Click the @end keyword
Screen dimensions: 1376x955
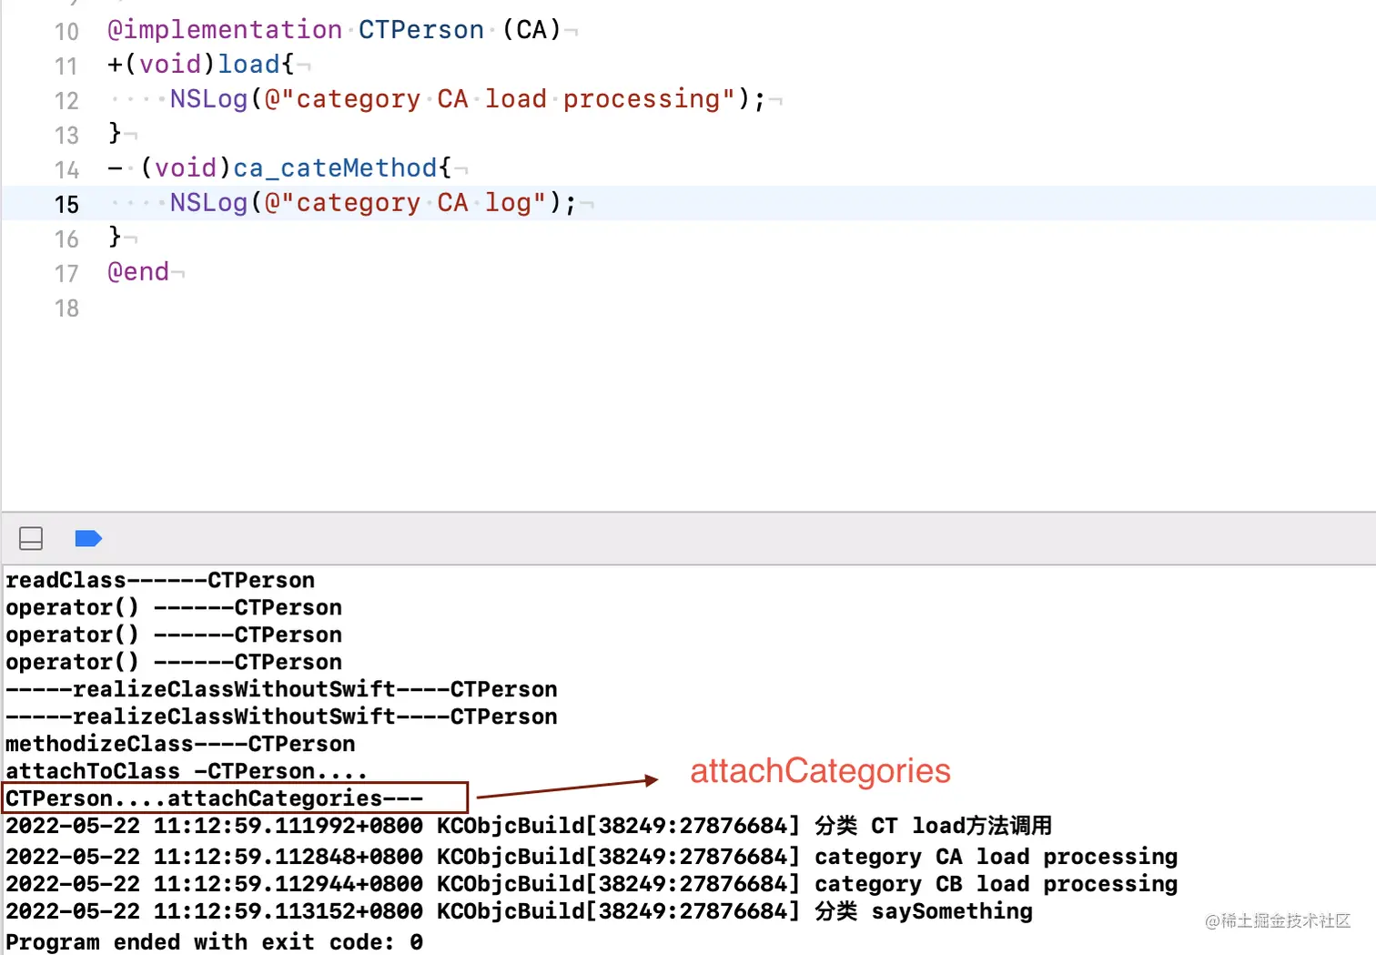[138, 272]
